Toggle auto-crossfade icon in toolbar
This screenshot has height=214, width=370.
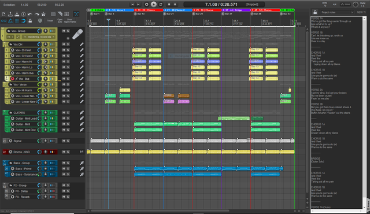[76, 14]
